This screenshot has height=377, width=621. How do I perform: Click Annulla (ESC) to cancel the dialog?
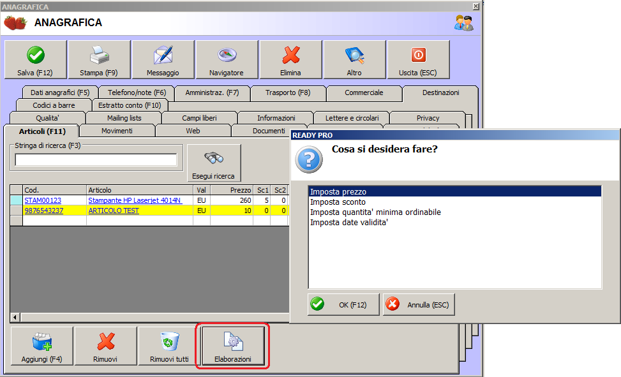(419, 304)
